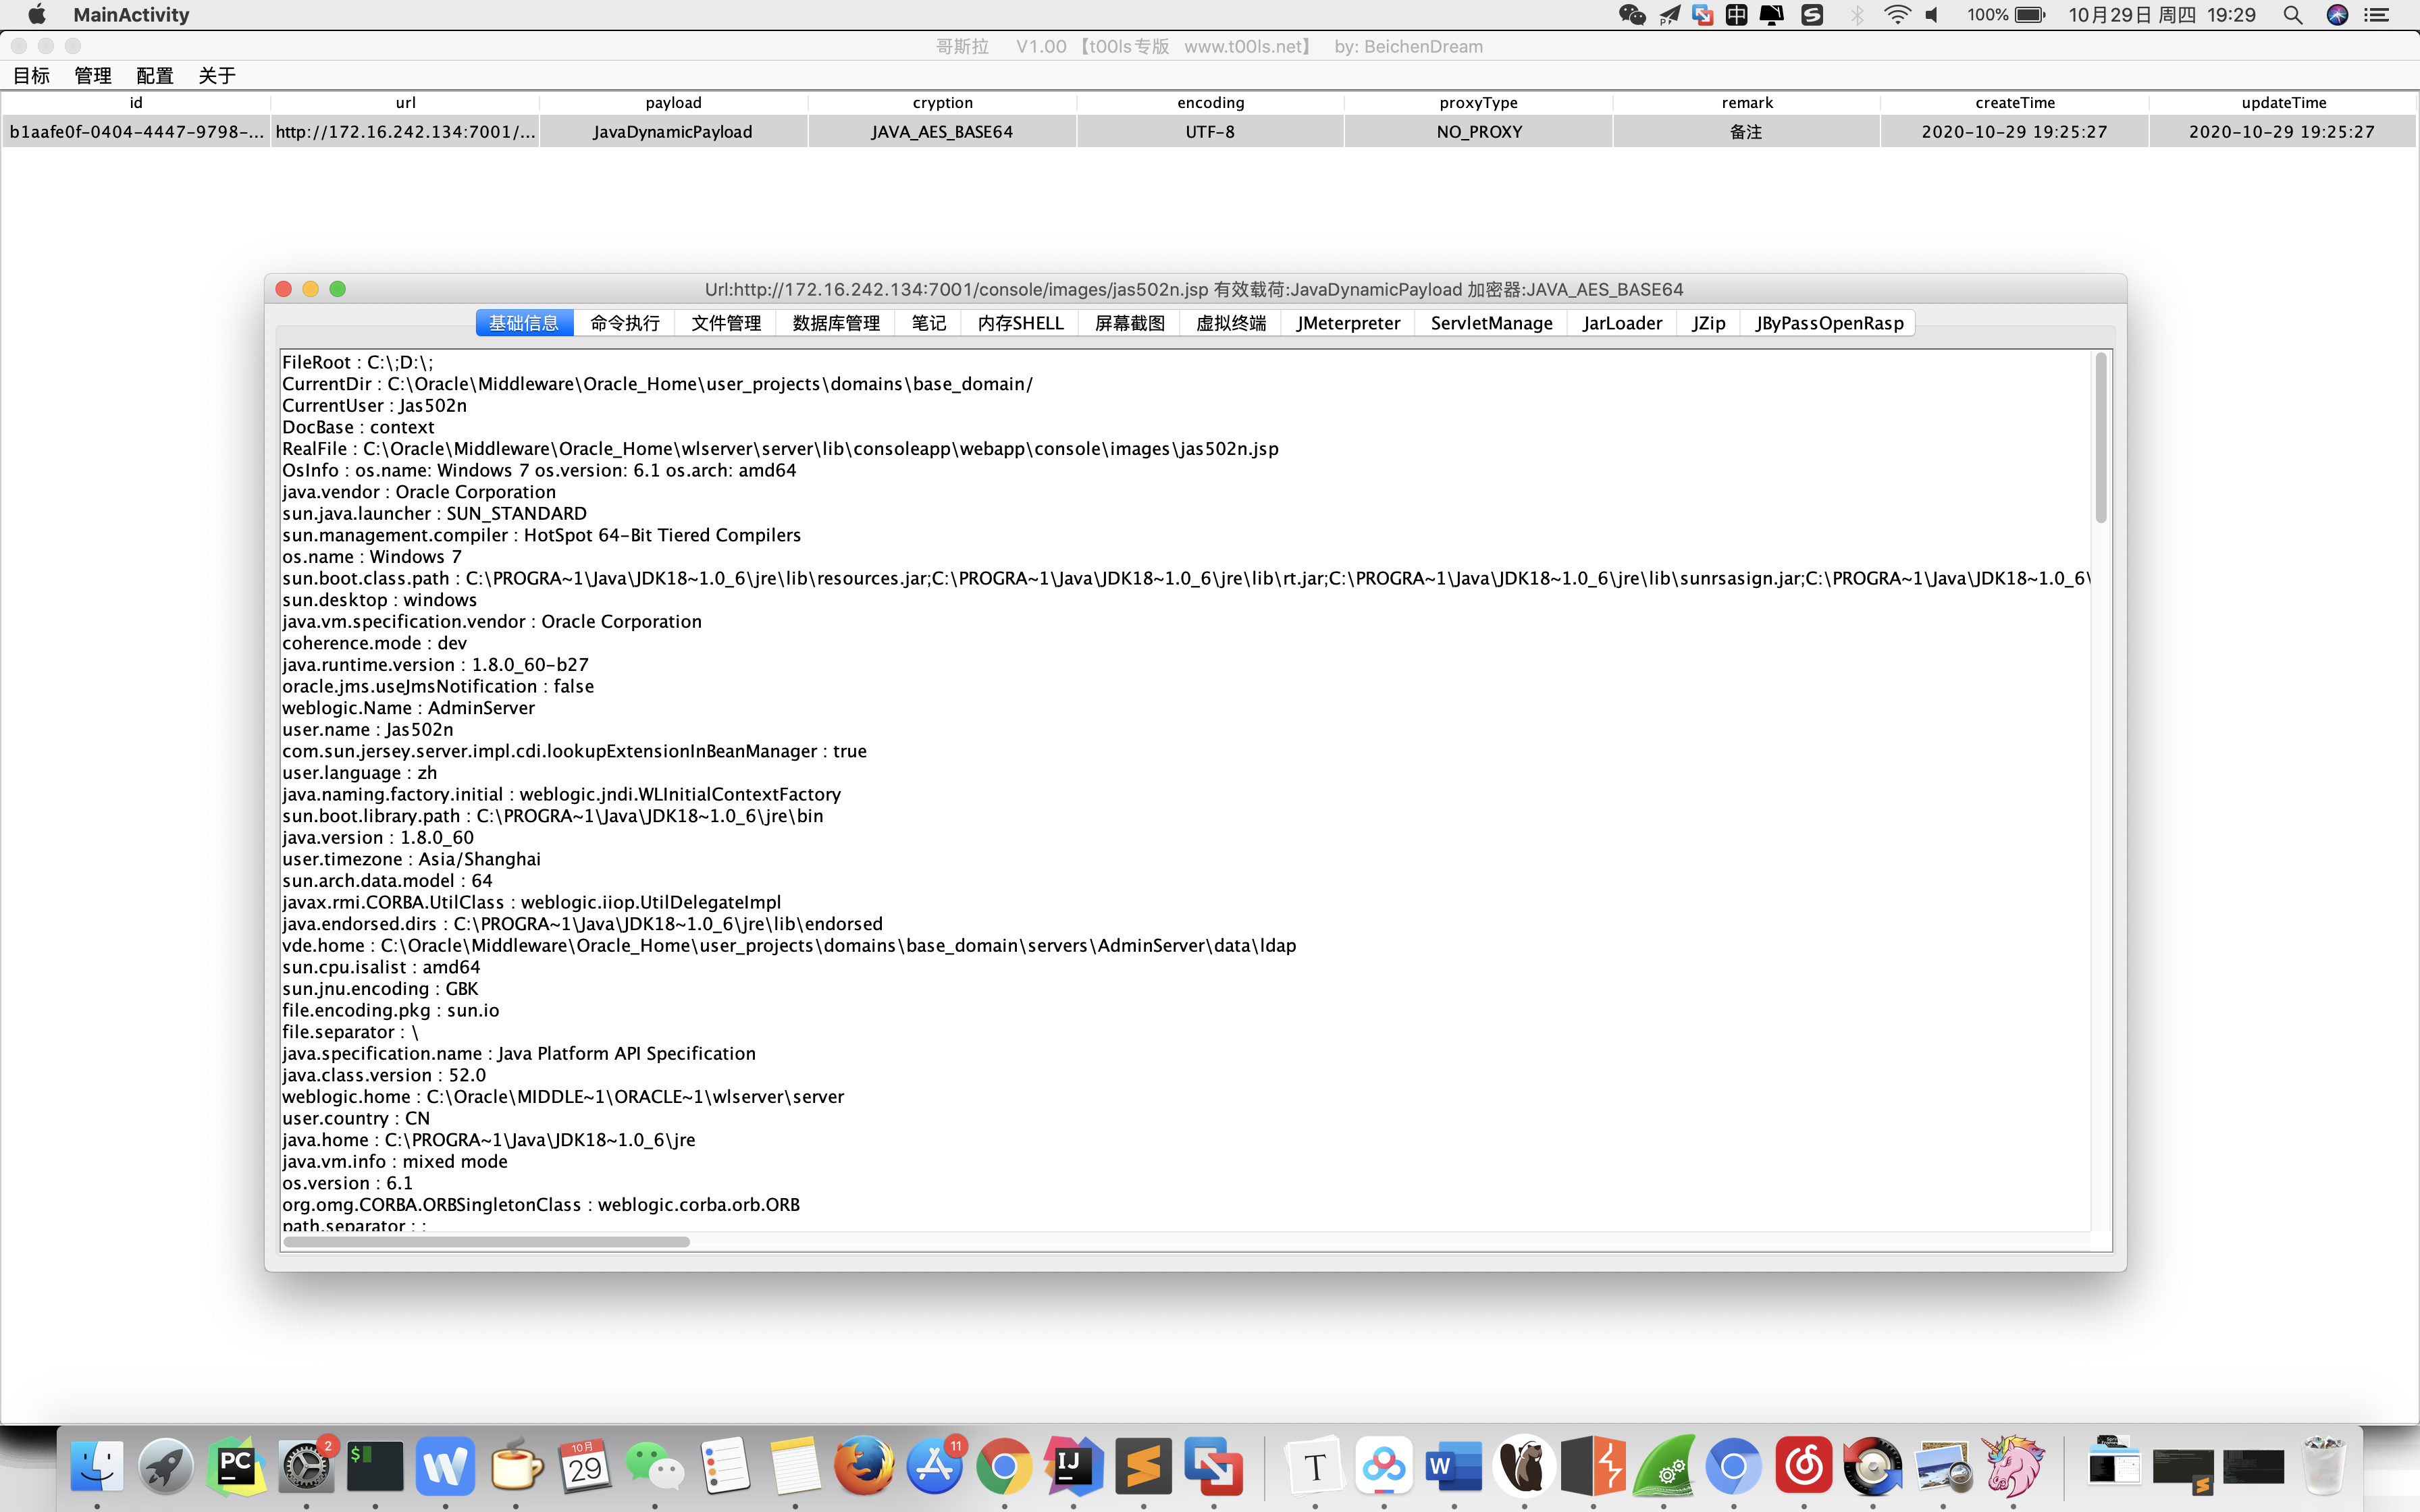Select the JMeterpreter tab
The image size is (2420, 1512).
tap(1347, 323)
